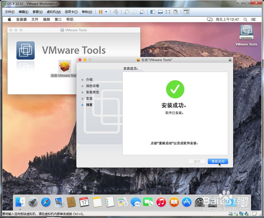
Task: Select the 摘要 step in installer sidebar
Action: 89,105
